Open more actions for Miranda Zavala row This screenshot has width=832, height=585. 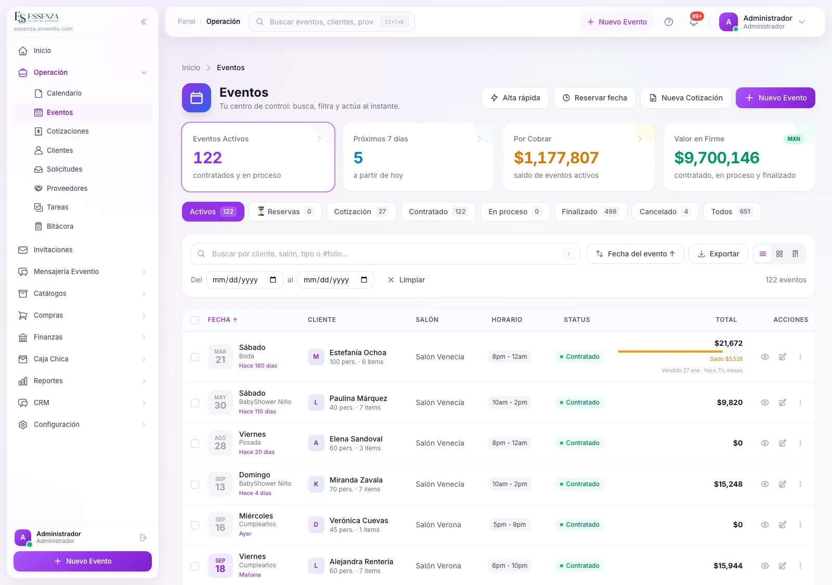[x=800, y=484]
